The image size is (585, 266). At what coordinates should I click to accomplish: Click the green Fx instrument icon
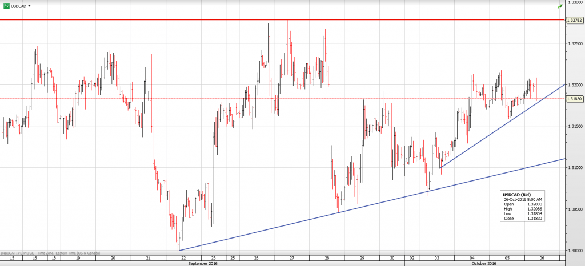coord(6,5)
